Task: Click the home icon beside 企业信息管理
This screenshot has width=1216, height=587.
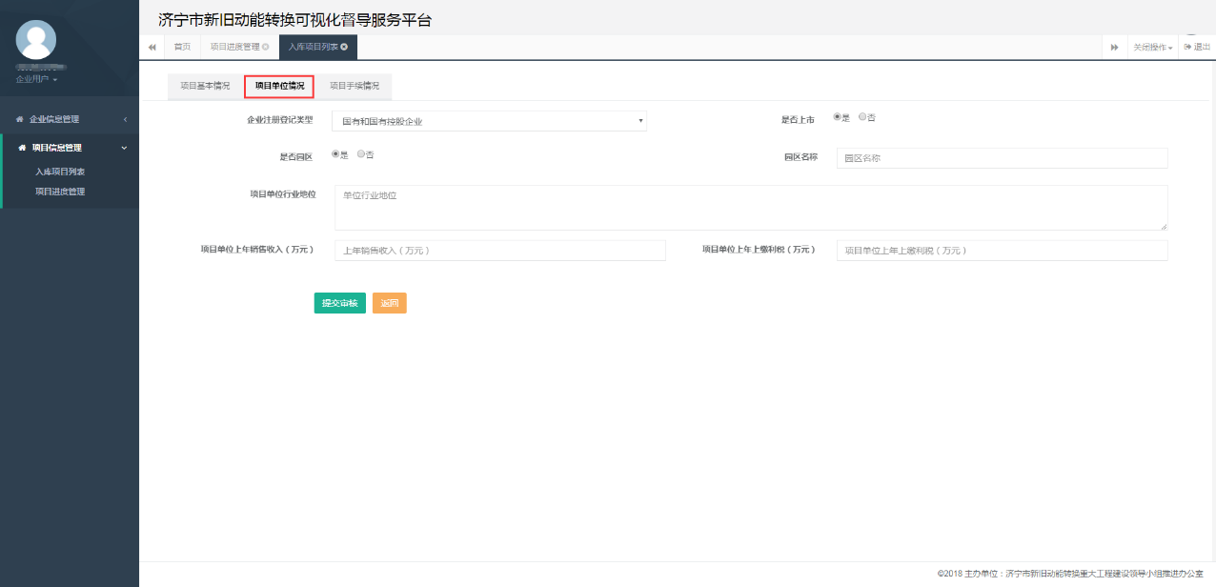Action: tap(17, 118)
